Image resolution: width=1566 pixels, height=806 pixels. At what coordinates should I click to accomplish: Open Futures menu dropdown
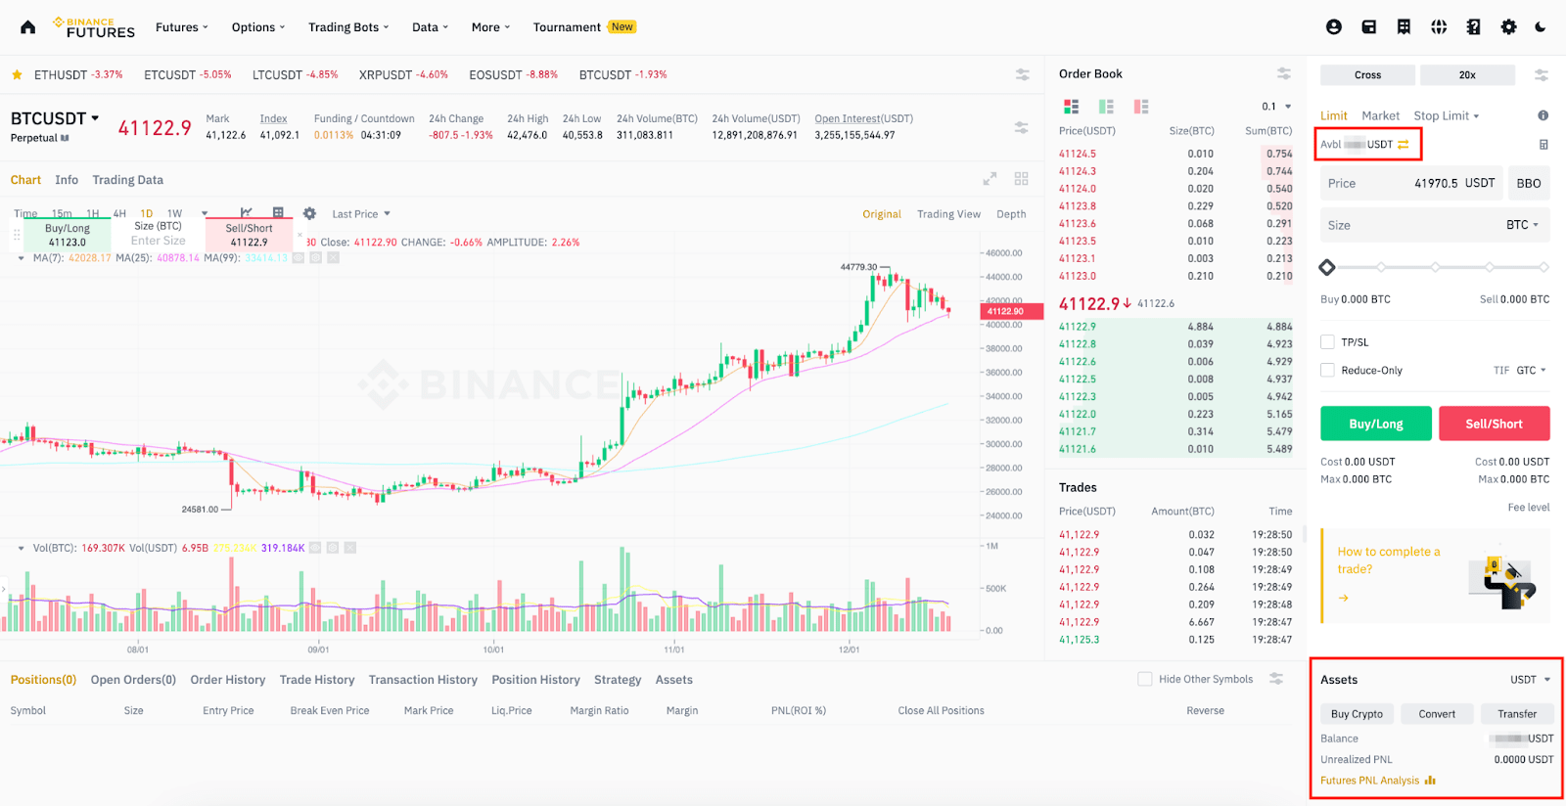click(x=182, y=27)
